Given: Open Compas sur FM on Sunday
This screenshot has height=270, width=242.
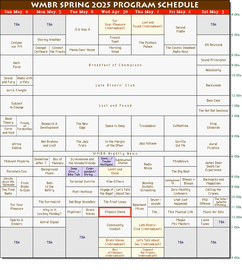Looking at the screenshot, I should tap(16, 45).
